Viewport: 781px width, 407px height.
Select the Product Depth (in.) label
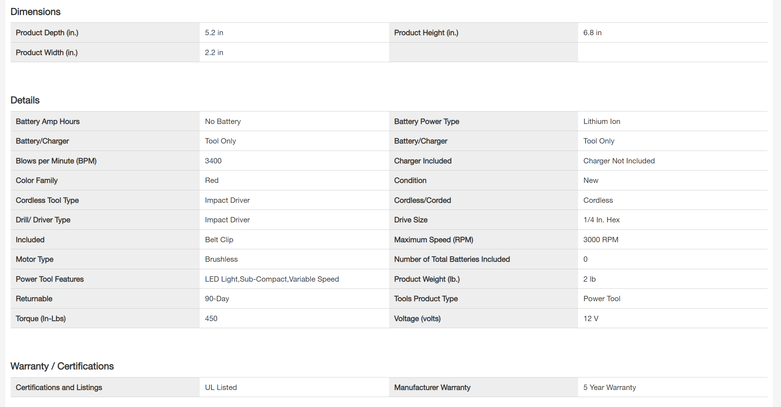(x=47, y=33)
